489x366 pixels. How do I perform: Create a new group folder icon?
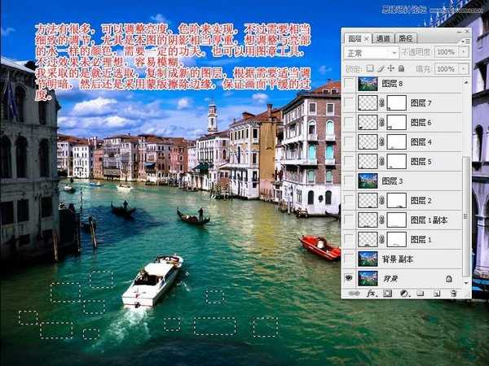pos(421,293)
